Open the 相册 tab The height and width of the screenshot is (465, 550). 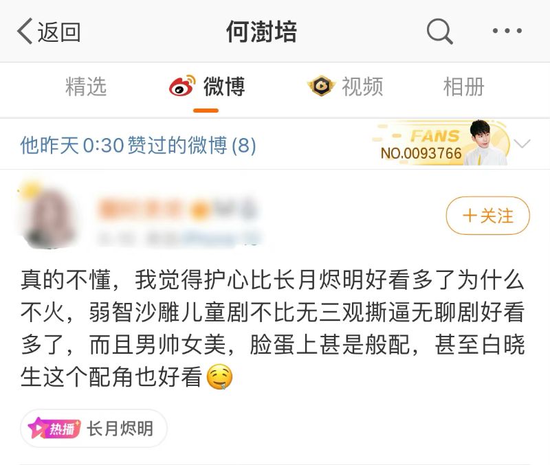pos(463,87)
